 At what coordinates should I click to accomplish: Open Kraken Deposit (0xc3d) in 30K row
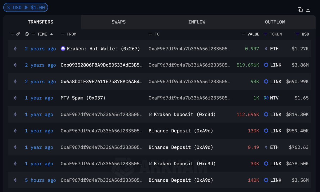point(185,164)
